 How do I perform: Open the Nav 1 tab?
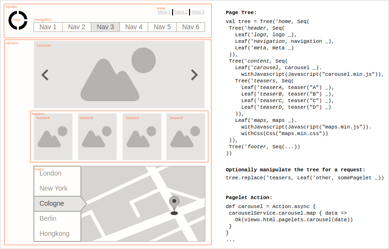point(48,27)
